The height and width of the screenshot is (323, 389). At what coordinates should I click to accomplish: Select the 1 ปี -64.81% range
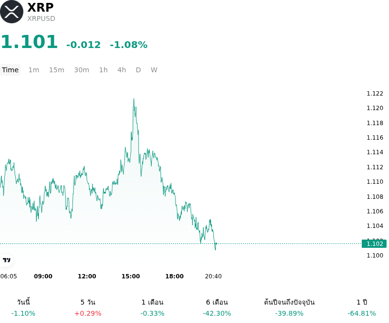362,307
